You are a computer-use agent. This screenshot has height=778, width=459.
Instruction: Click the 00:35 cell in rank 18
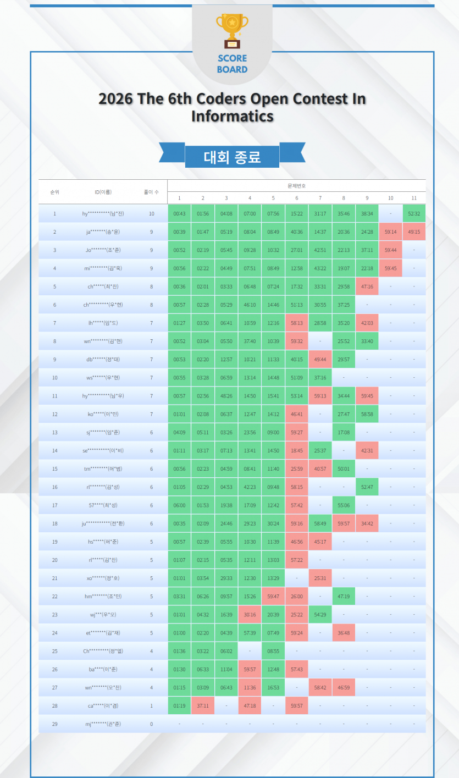pyautogui.click(x=179, y=523)
